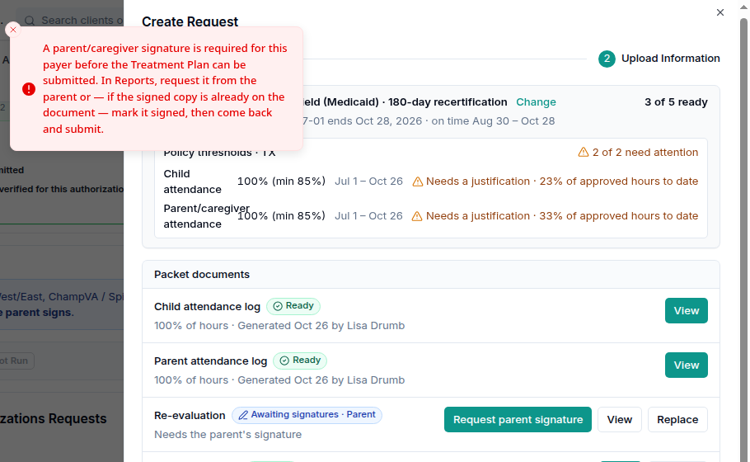Click 'Needs a justification · 33% of approved hours to date'
The height and width of the screenshot is (462, 750).
pyautogui.click(x=562, y=216)
